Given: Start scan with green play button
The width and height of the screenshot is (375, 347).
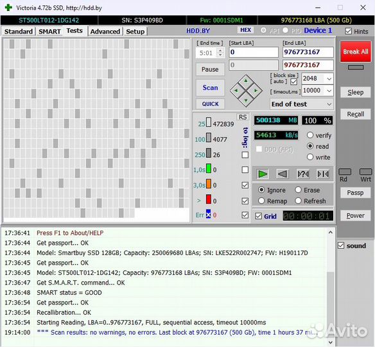Looking at the screenshot, I should [263, 174].
